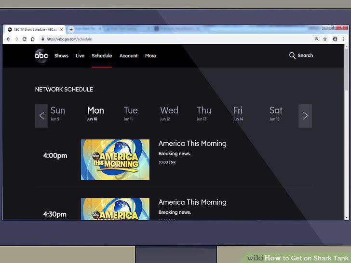Click the 4:00pm America This Morning title

192,144
